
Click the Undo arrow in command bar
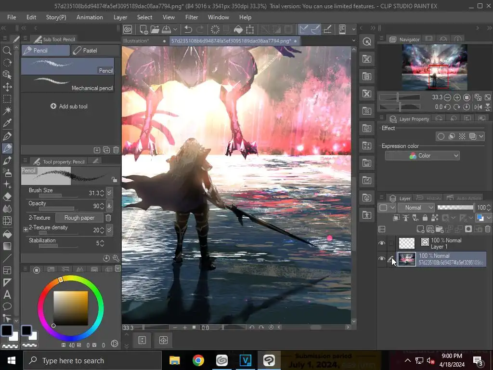pos(188,29)
